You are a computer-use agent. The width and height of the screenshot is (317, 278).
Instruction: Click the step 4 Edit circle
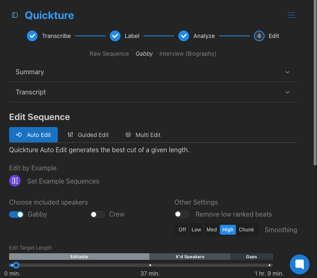coord(259,36)
